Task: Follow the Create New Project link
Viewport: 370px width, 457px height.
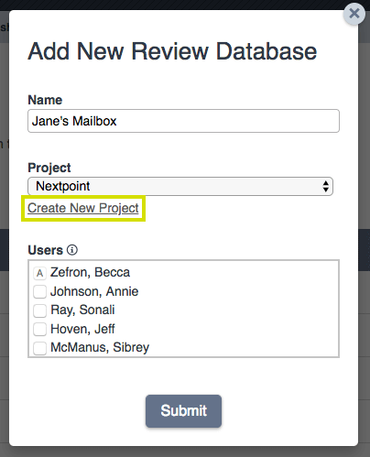Action: [83, 208]
